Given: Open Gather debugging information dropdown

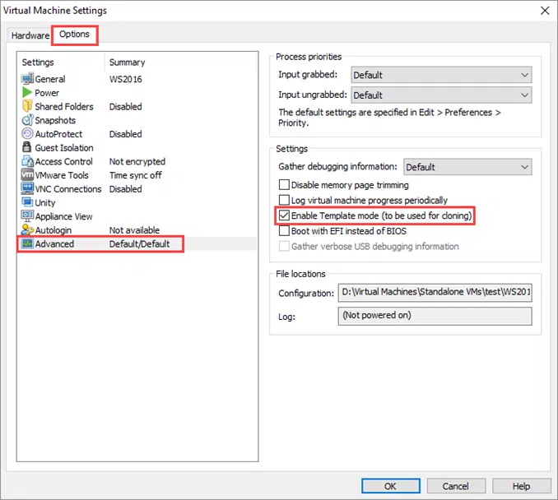Looking at the screenshot, I should point(467,167).
